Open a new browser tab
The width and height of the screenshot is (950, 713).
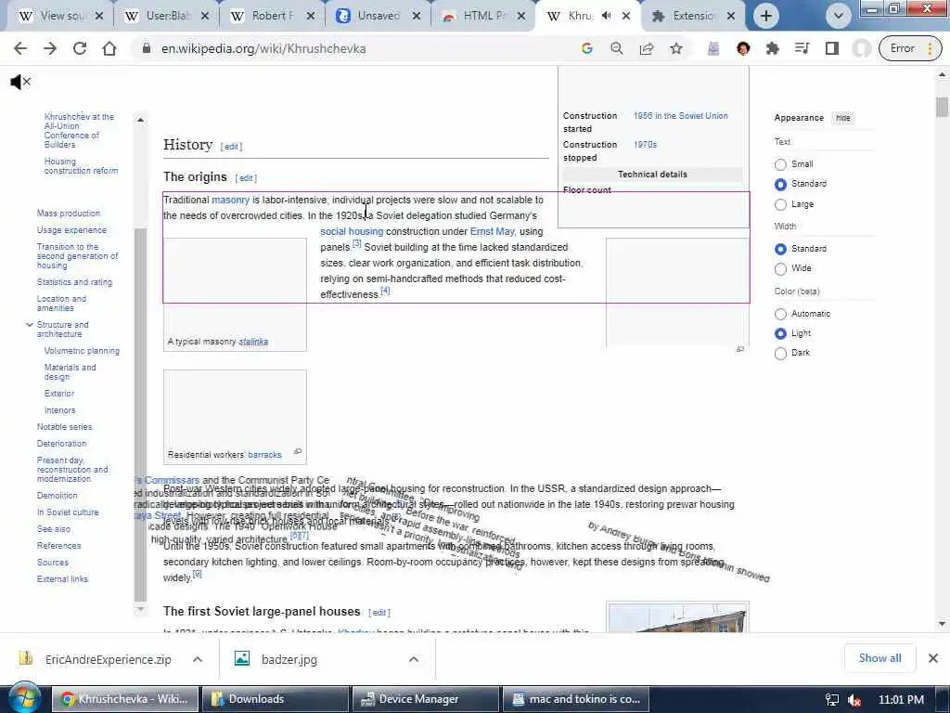pyautogui.click(x=765, y=16)
